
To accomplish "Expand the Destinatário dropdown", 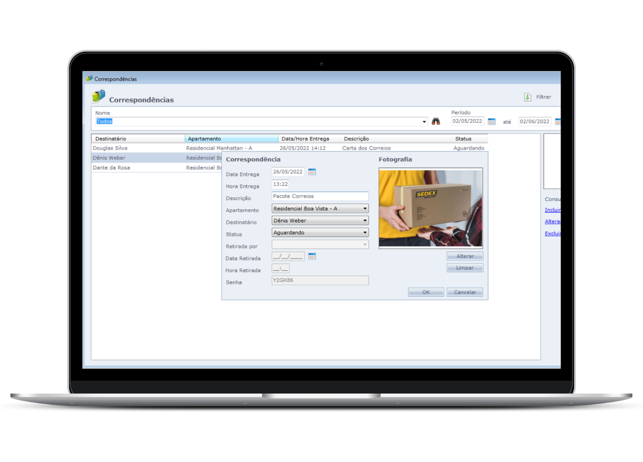I will (x=365, y=221).
